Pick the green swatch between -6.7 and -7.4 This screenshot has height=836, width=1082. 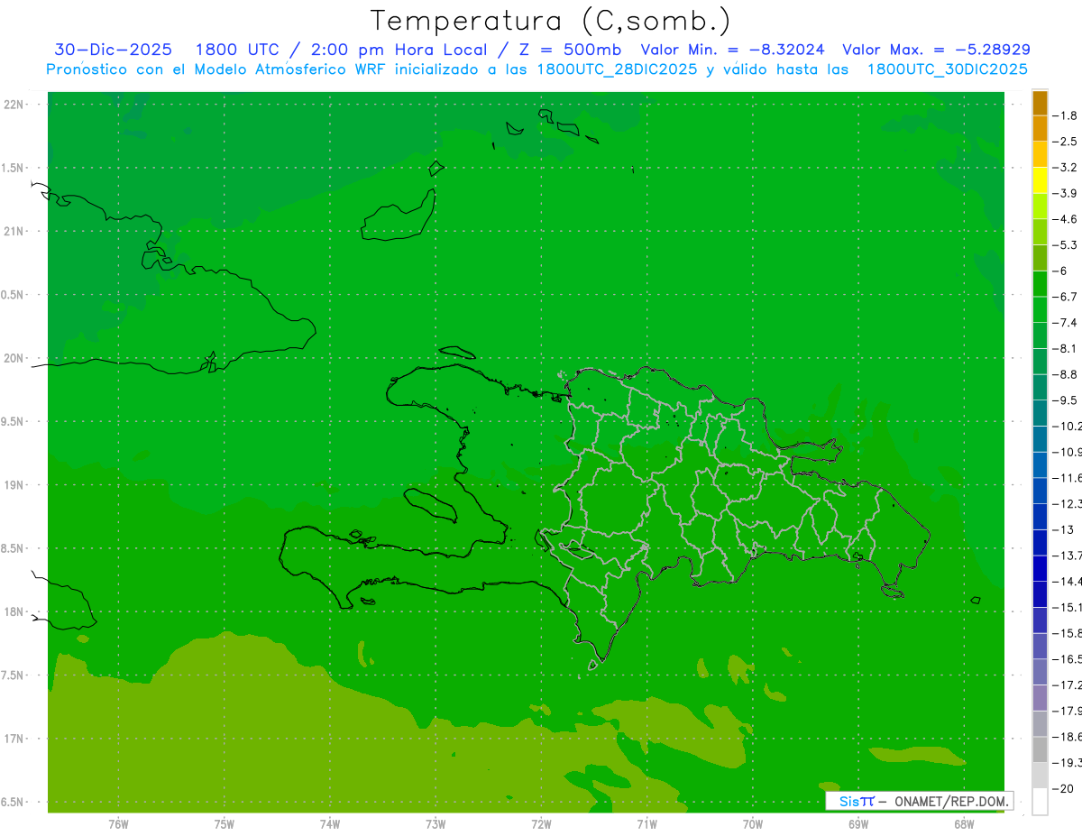coord(1040,309)
